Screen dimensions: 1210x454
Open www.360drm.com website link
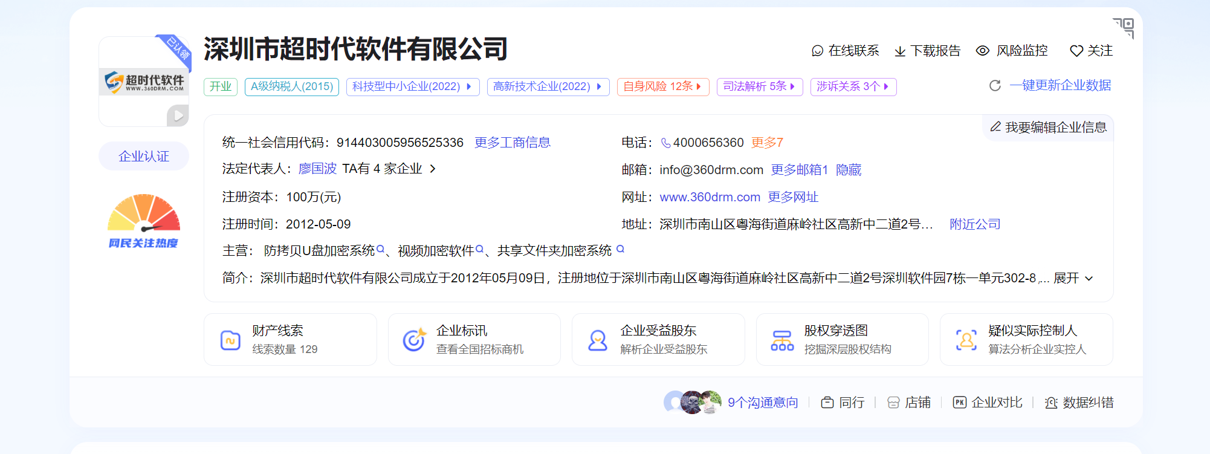click(710, 197)
